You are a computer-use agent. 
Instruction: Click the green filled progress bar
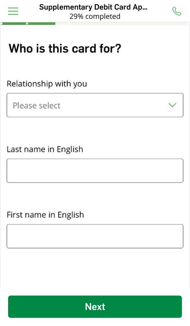[42, 23]
